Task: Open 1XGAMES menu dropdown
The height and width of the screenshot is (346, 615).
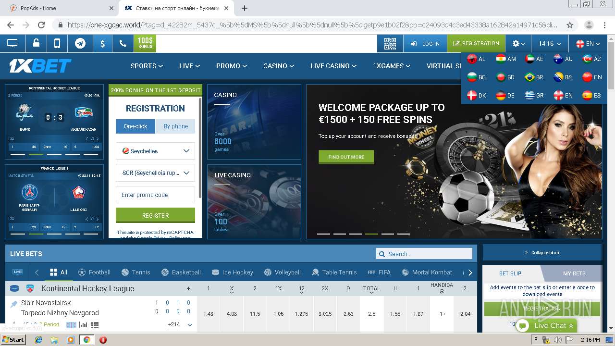Action: (x=392, y=66)
